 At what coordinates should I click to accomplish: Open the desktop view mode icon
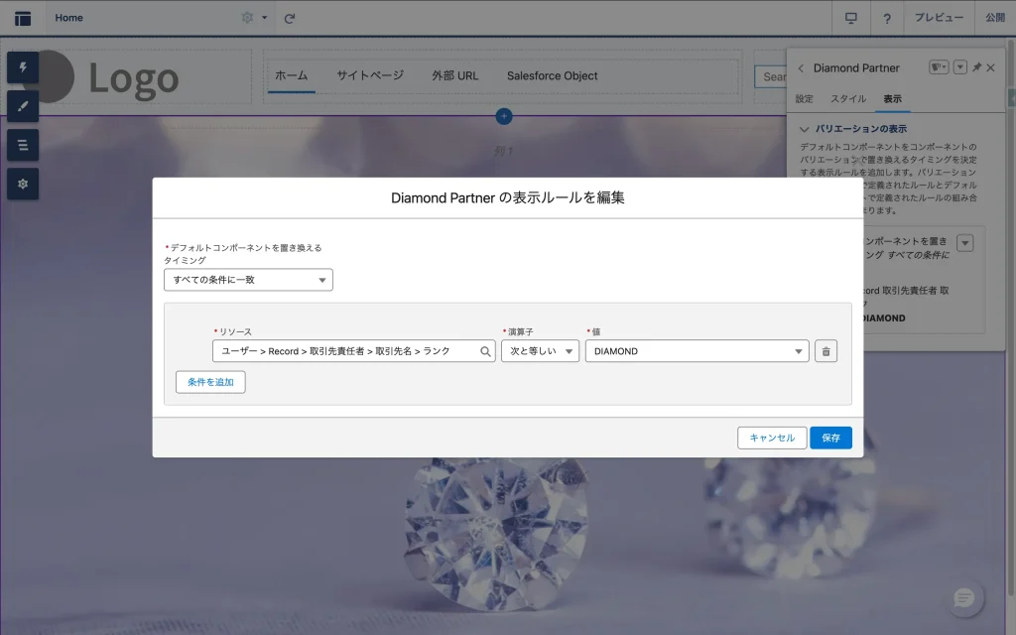pos(850,18)
